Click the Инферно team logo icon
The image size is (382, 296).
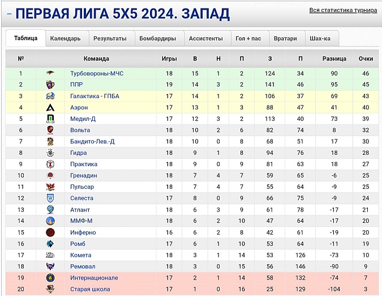50,232
